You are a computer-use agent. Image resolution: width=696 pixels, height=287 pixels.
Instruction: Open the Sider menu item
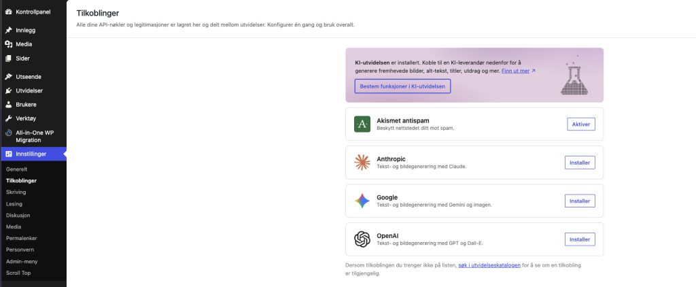pos(33,58)
